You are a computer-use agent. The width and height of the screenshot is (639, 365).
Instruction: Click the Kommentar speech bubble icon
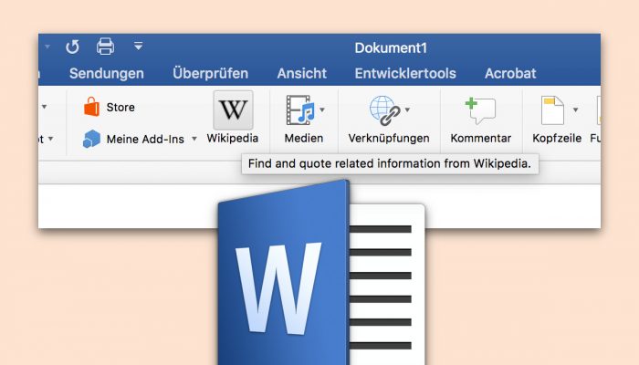pyautogui.click(x=480, y=110)
